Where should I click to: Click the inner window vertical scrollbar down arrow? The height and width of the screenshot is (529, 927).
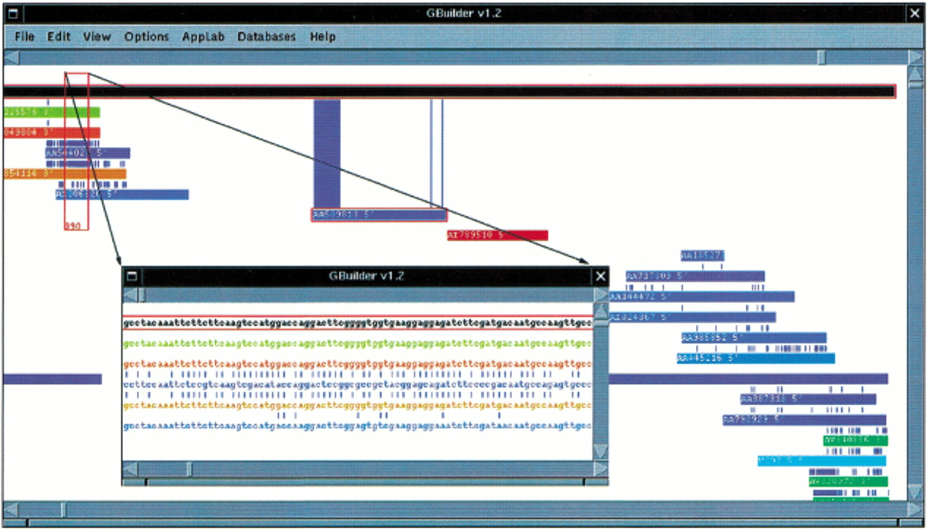tap(600, 452)
